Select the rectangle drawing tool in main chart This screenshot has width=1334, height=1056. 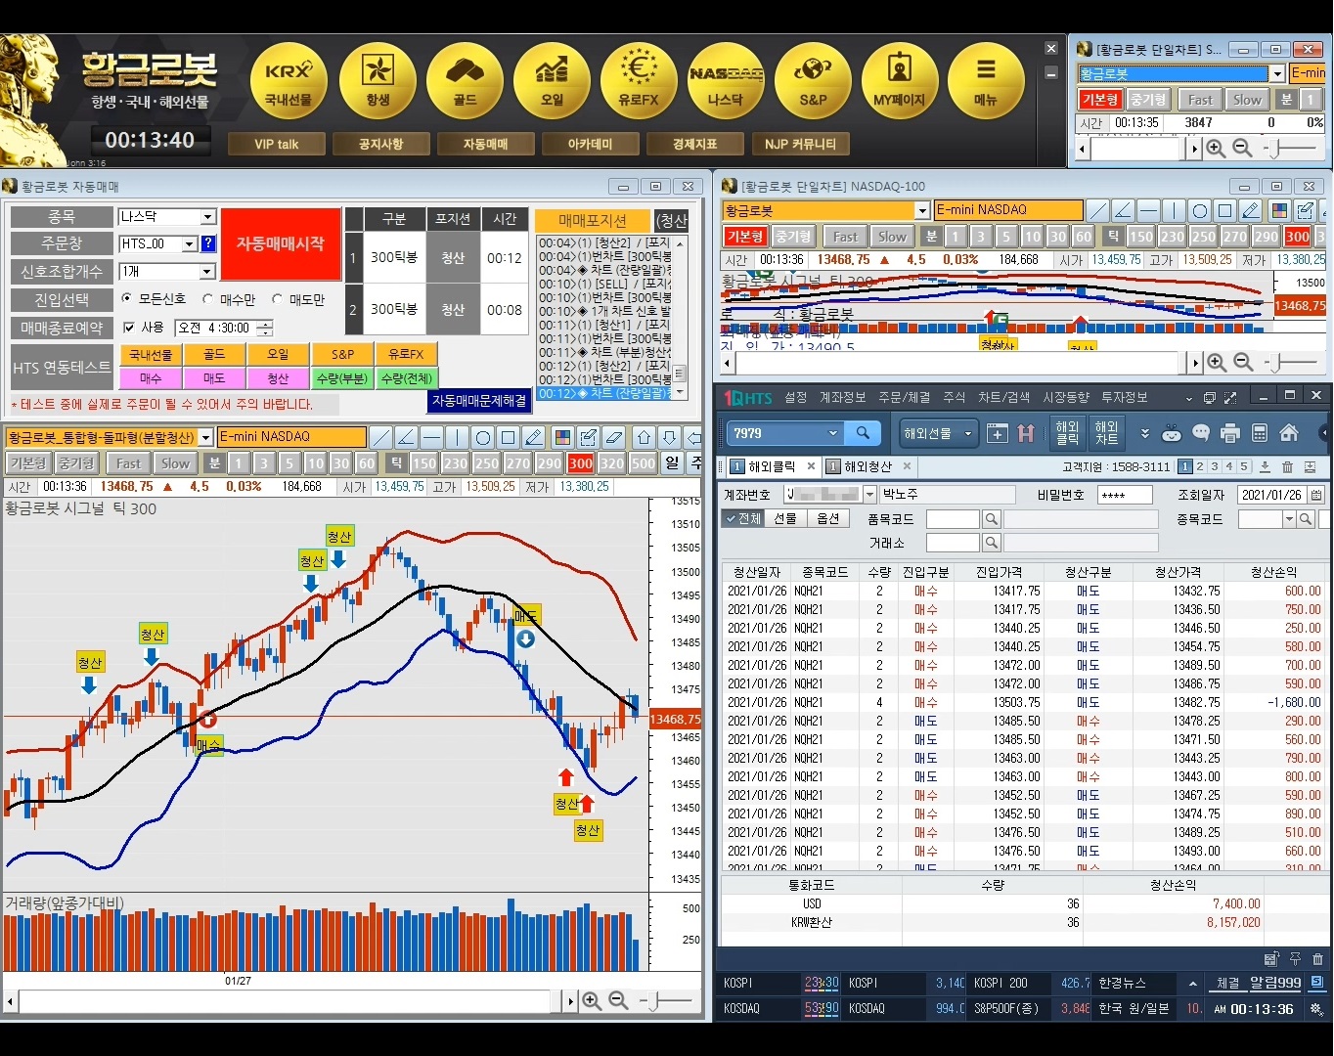pos(508,437)
